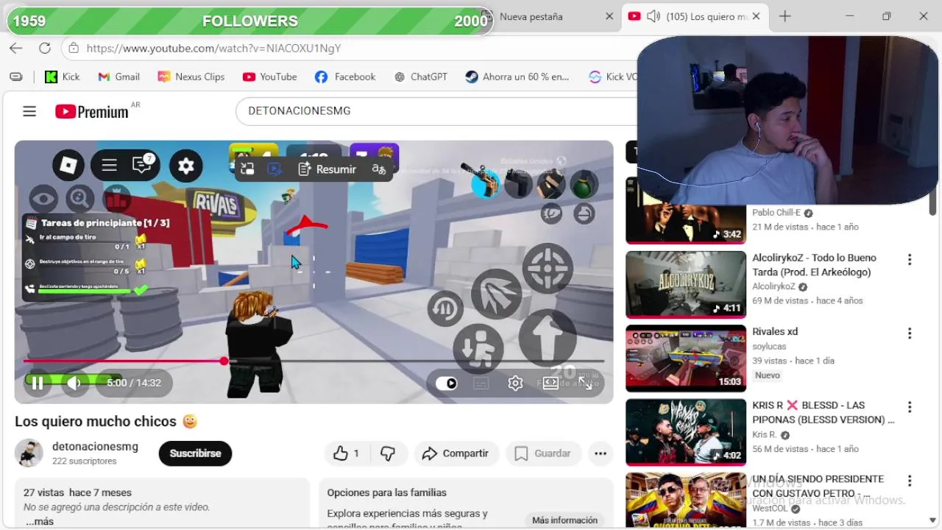This screenshot has height=530, width=942.
Task: View site information lock icon in address bar
Action: click(73, 48)
